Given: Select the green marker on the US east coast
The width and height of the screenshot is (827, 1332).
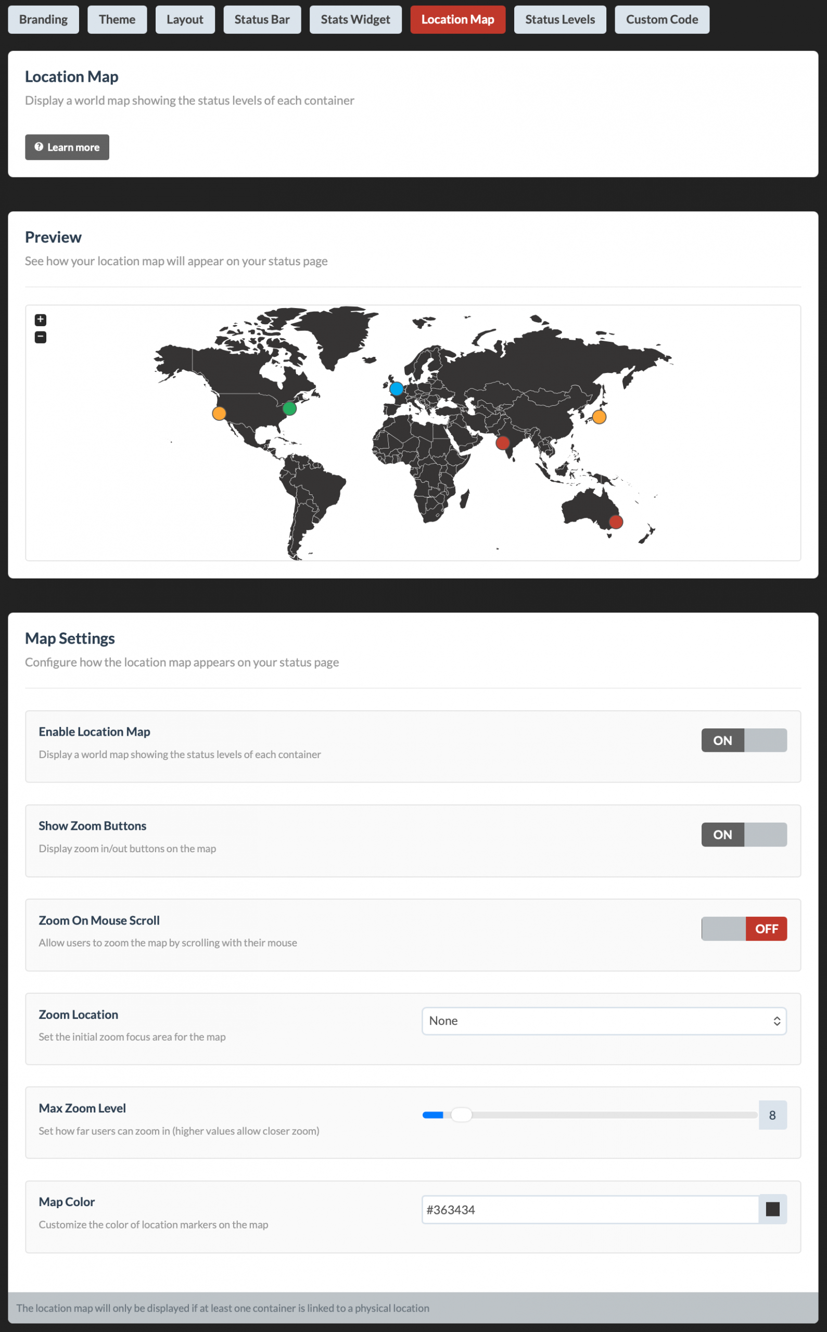Looking at the screenshot, I should pos(289,408).
